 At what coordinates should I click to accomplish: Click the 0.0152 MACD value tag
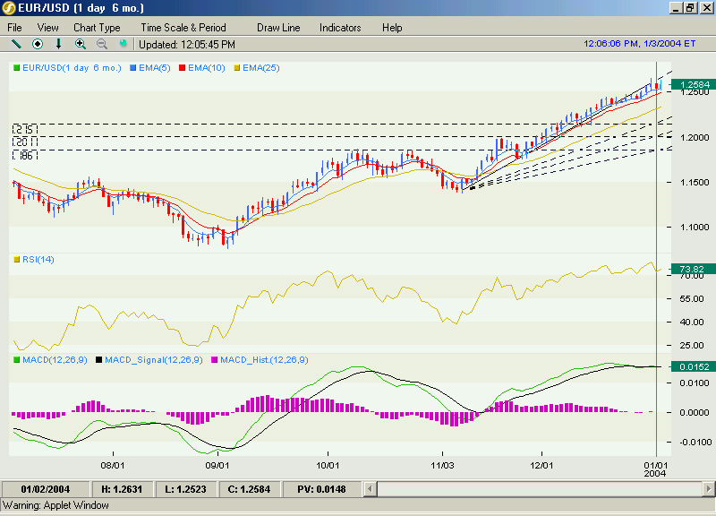pos(693,366)
